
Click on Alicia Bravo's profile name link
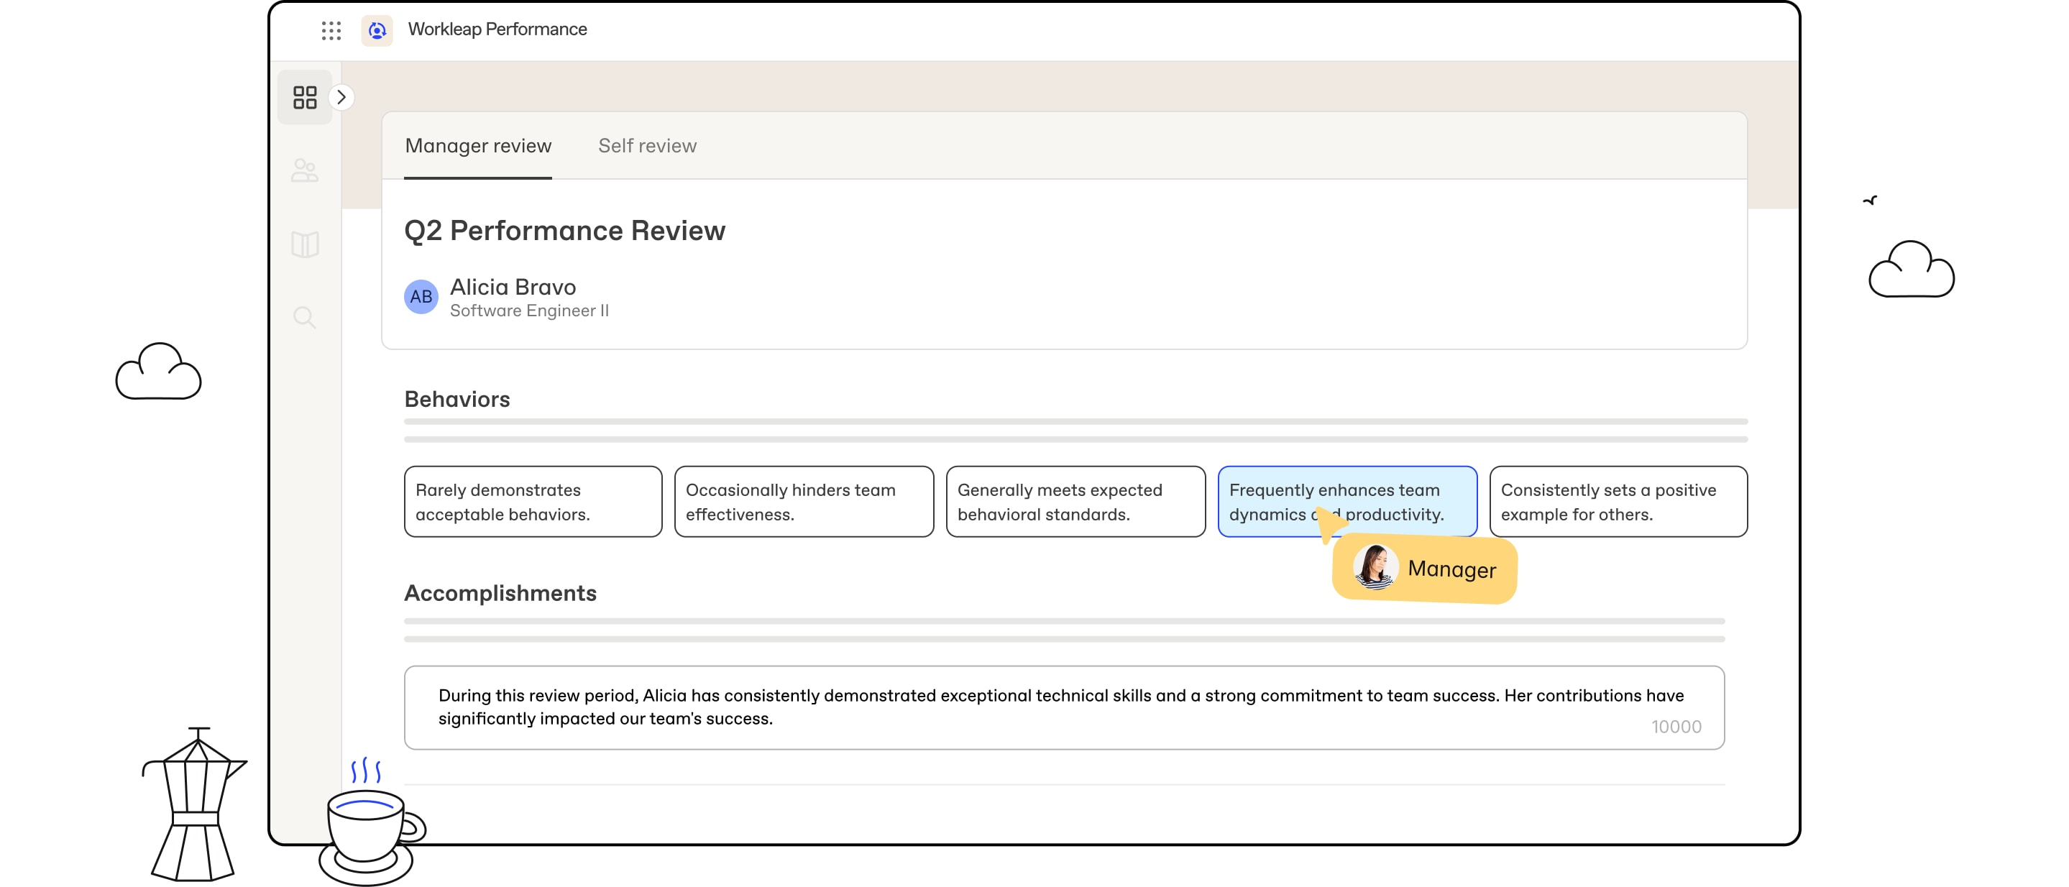(515, 286)
